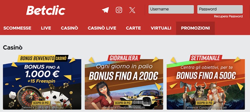Image resolution: width=250 pixels, height=112 pixels.
Task: Click the Recupera Password link
Action: 228,16
